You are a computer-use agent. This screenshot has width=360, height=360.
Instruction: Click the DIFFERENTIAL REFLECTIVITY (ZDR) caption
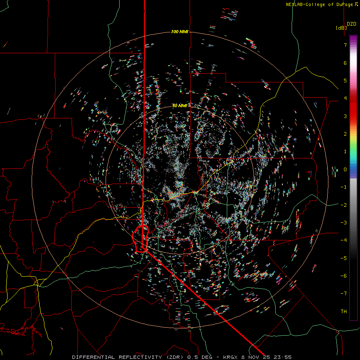pos(128,357)
